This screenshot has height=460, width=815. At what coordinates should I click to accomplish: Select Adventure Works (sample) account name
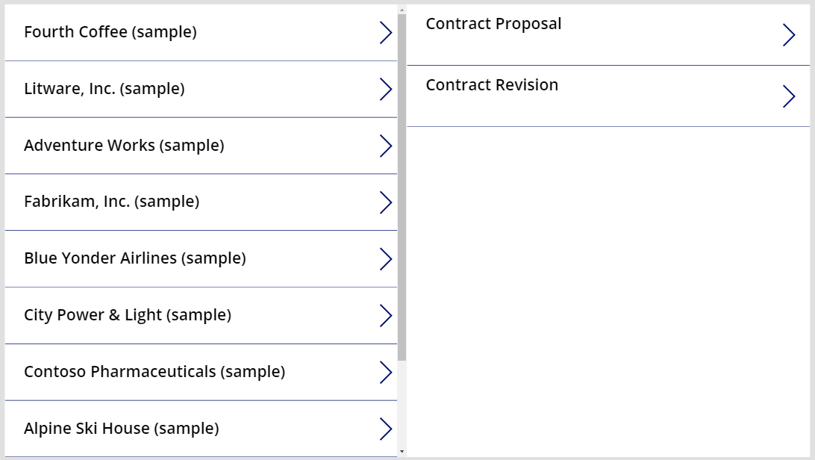(x=124, y=146)
